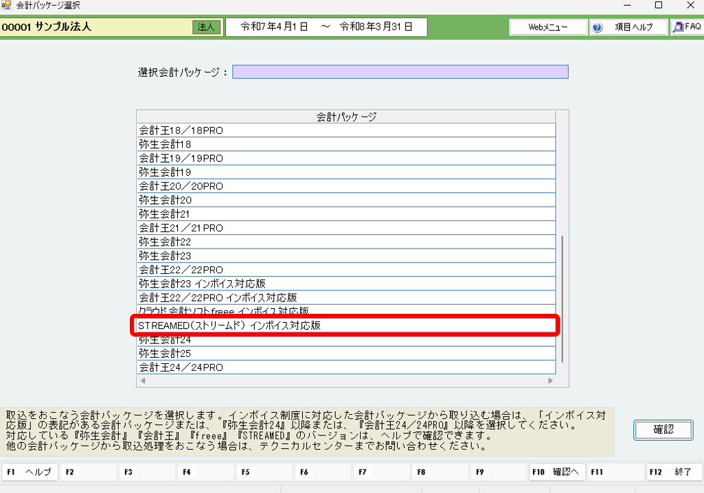Open the FAQ search icon

tap(679, 27)
